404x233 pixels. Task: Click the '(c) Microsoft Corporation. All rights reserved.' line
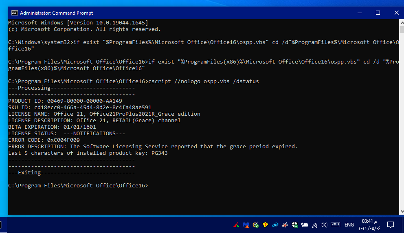(85, 29)
